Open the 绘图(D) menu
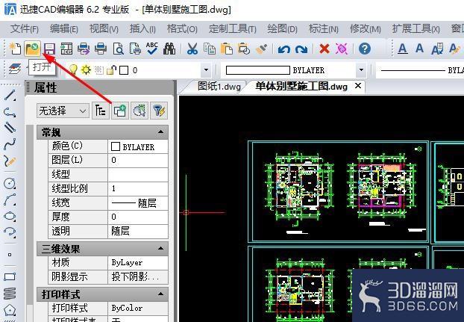This screenshot has height=322, width=464. point(282,29)
